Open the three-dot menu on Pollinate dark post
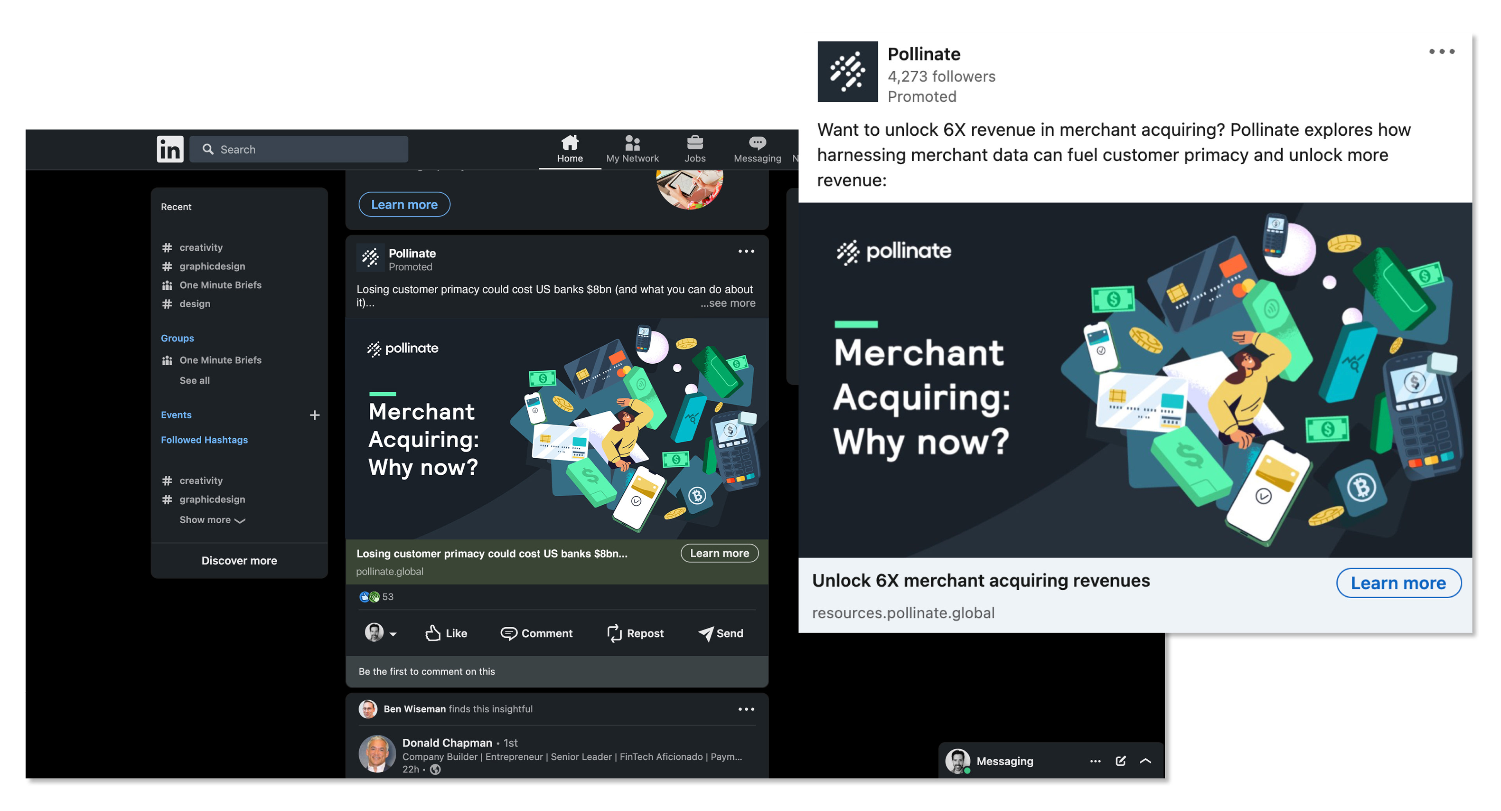The height and width of the screenshot is (811, 1501). [x=746, y=251]
